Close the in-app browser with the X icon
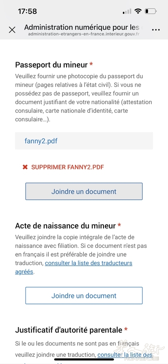 click(12, 30)
